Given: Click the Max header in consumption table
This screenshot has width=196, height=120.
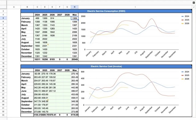Looking at the screenshot, I should click(x=75, y=15).
